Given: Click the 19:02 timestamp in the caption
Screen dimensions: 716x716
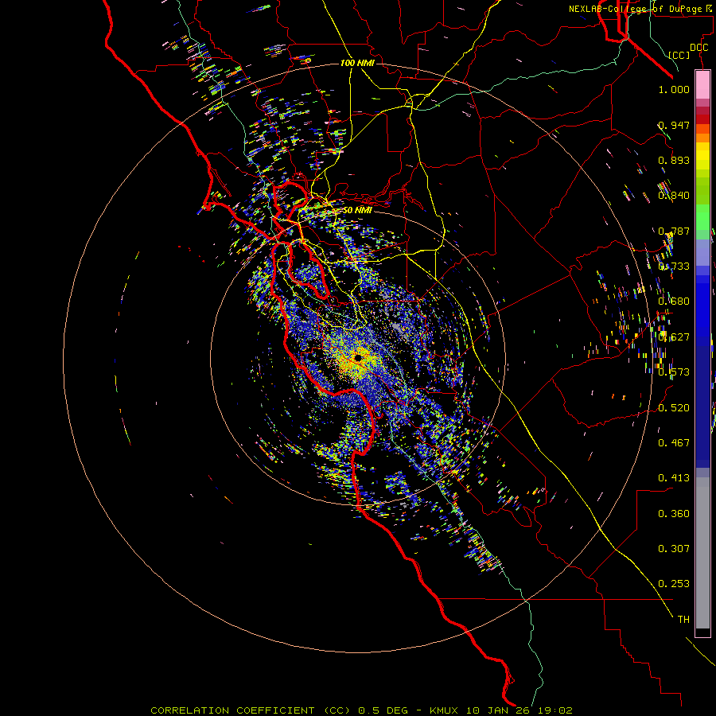Looking at the screenshot, I should (555, 710).
